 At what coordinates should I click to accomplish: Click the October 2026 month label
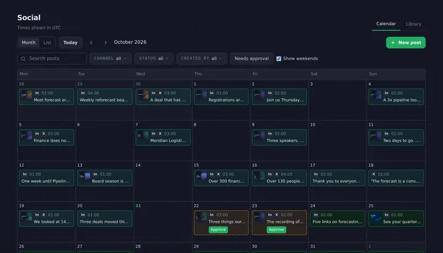pos(130,42)
